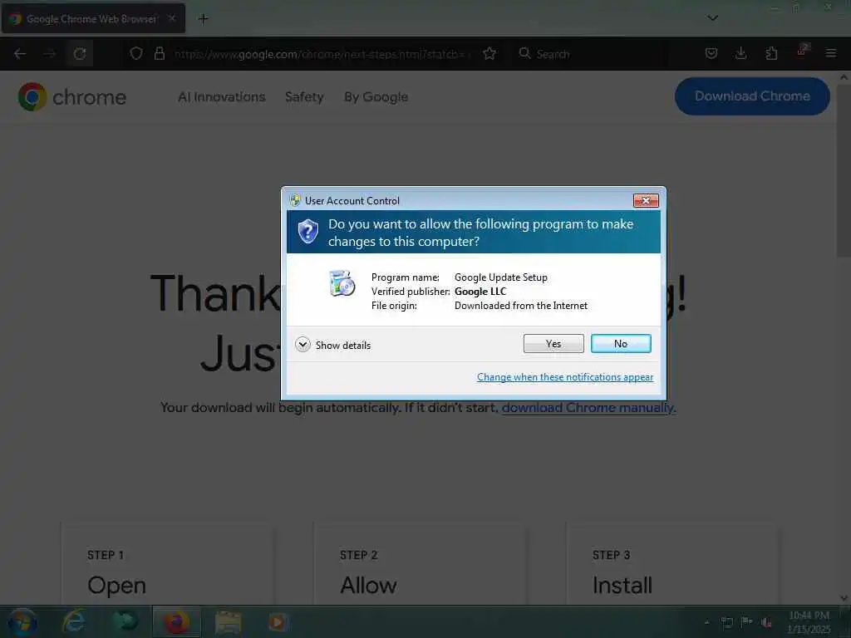Open the Safety menu item
Viewport: 851px width, 638px height.
[x=304, y=97]
